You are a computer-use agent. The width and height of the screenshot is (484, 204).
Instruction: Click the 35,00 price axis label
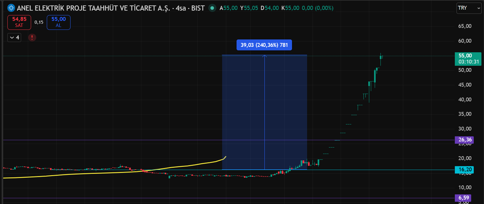(465, 114)
